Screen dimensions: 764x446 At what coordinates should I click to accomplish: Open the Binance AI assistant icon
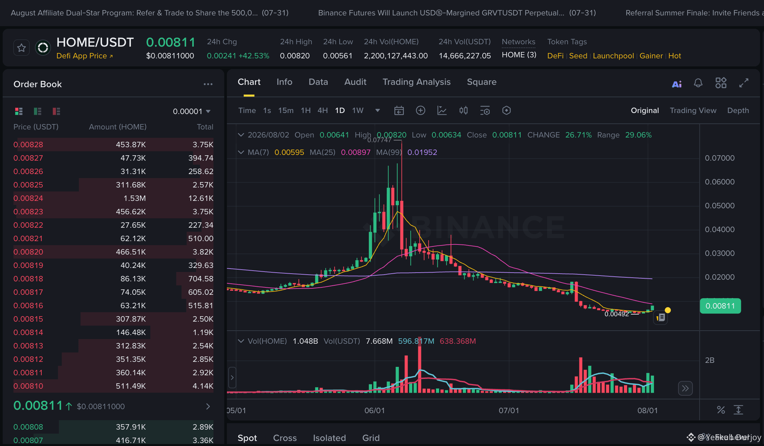click(677, 84)
